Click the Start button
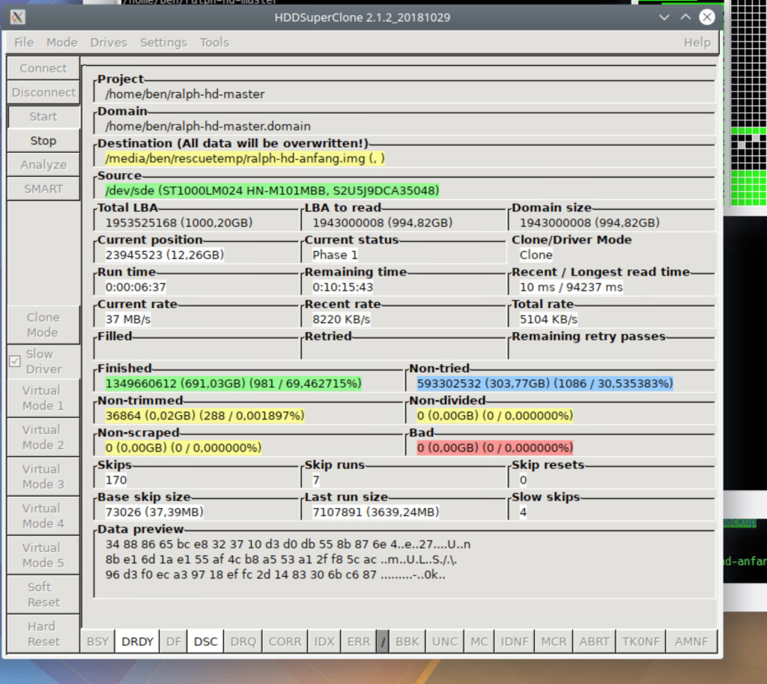This screenshot has height=684, width=767. [43, 116]
